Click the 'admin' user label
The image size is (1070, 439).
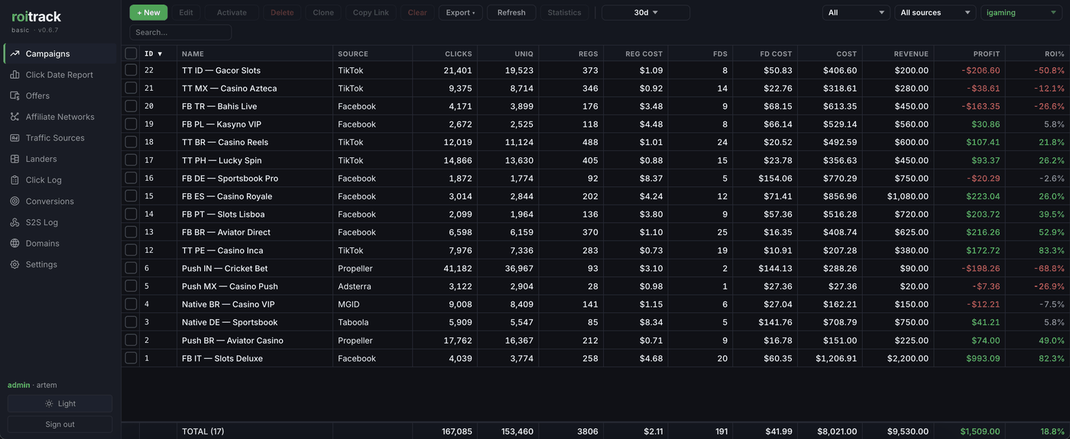point(19,385)
